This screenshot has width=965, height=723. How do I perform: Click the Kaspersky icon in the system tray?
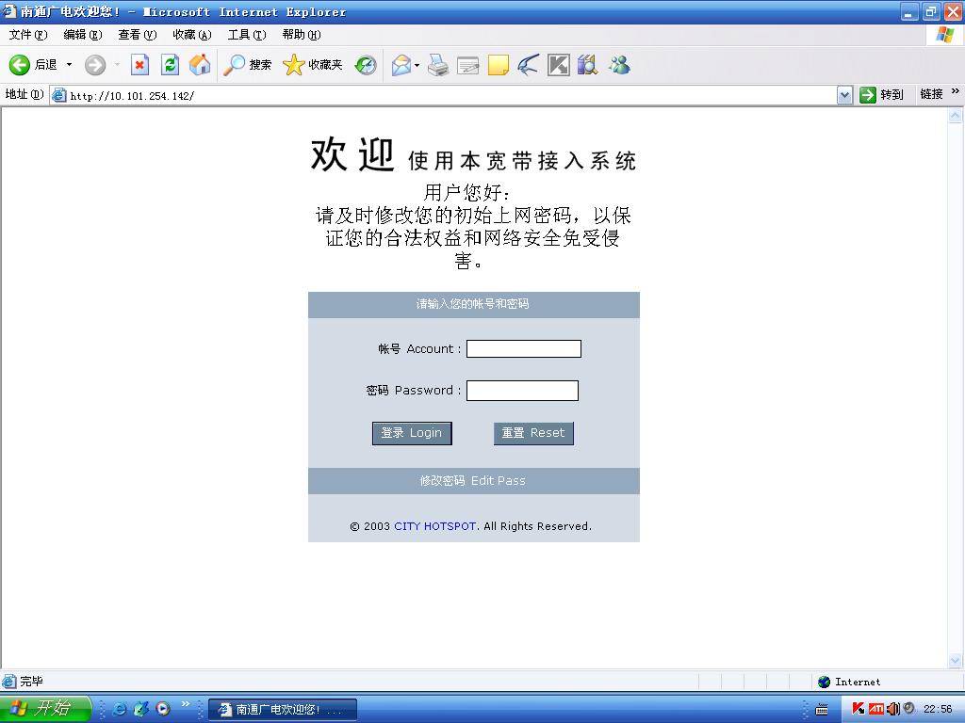(x=859, y=710)
